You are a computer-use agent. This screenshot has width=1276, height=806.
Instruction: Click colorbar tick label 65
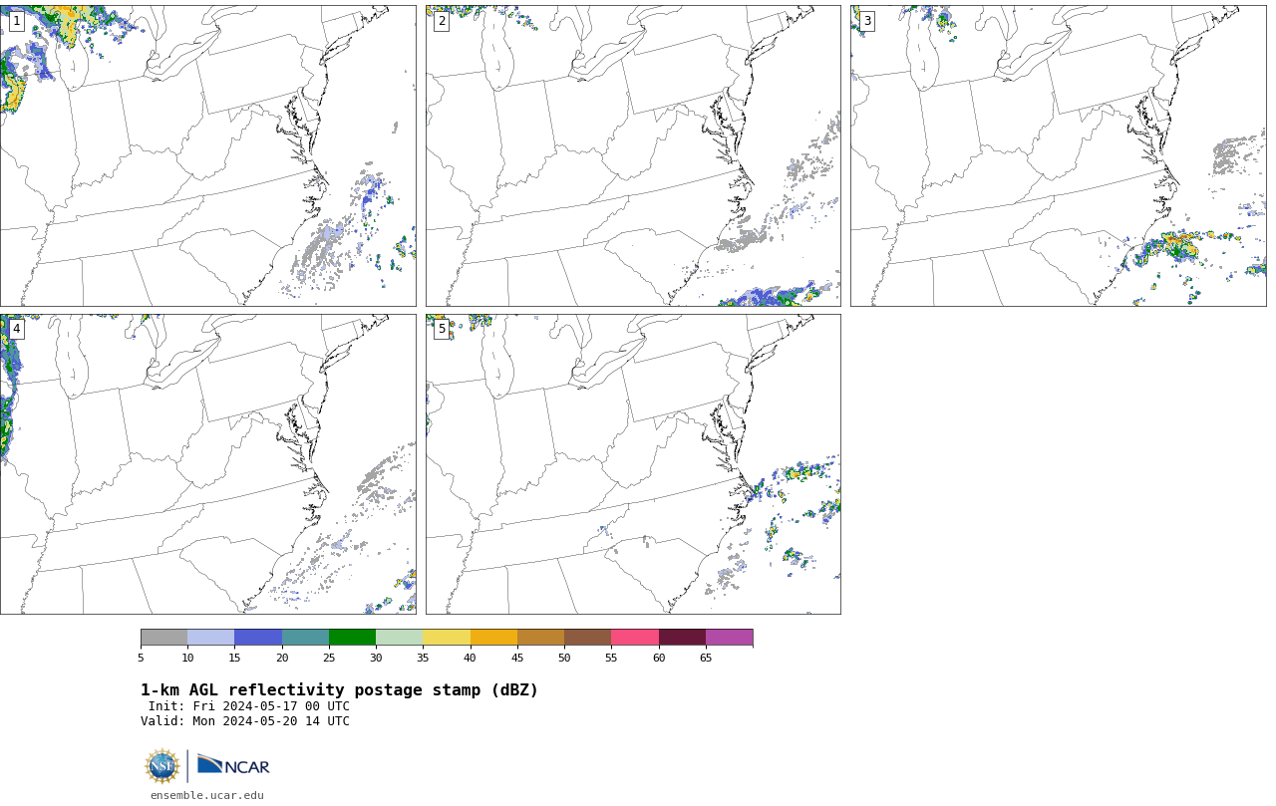tap(706, 658)
